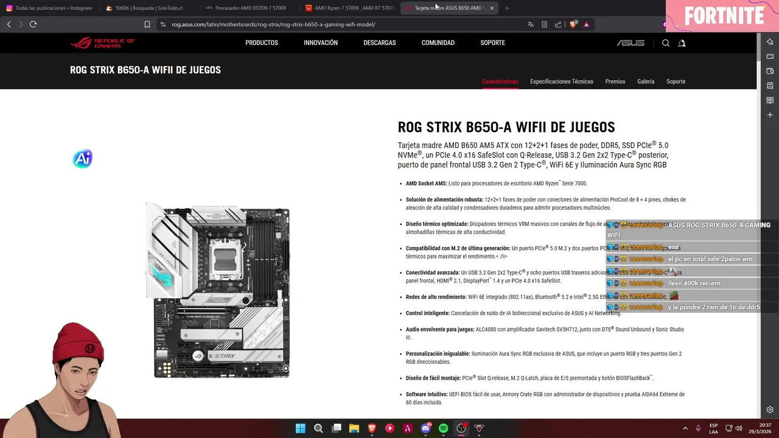
Task: Switch to Procesador AMD RYZEN 7 5700X tab
Action: pyautogui.click(x=250, y=8)
